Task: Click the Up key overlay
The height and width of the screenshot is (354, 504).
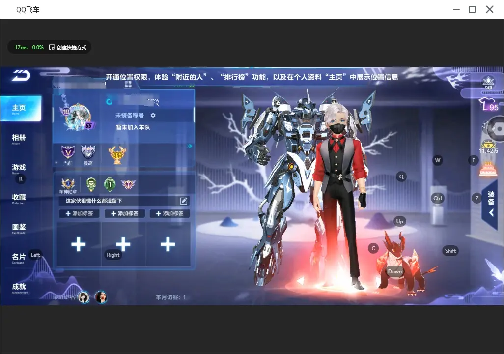Action: (399, 221)
